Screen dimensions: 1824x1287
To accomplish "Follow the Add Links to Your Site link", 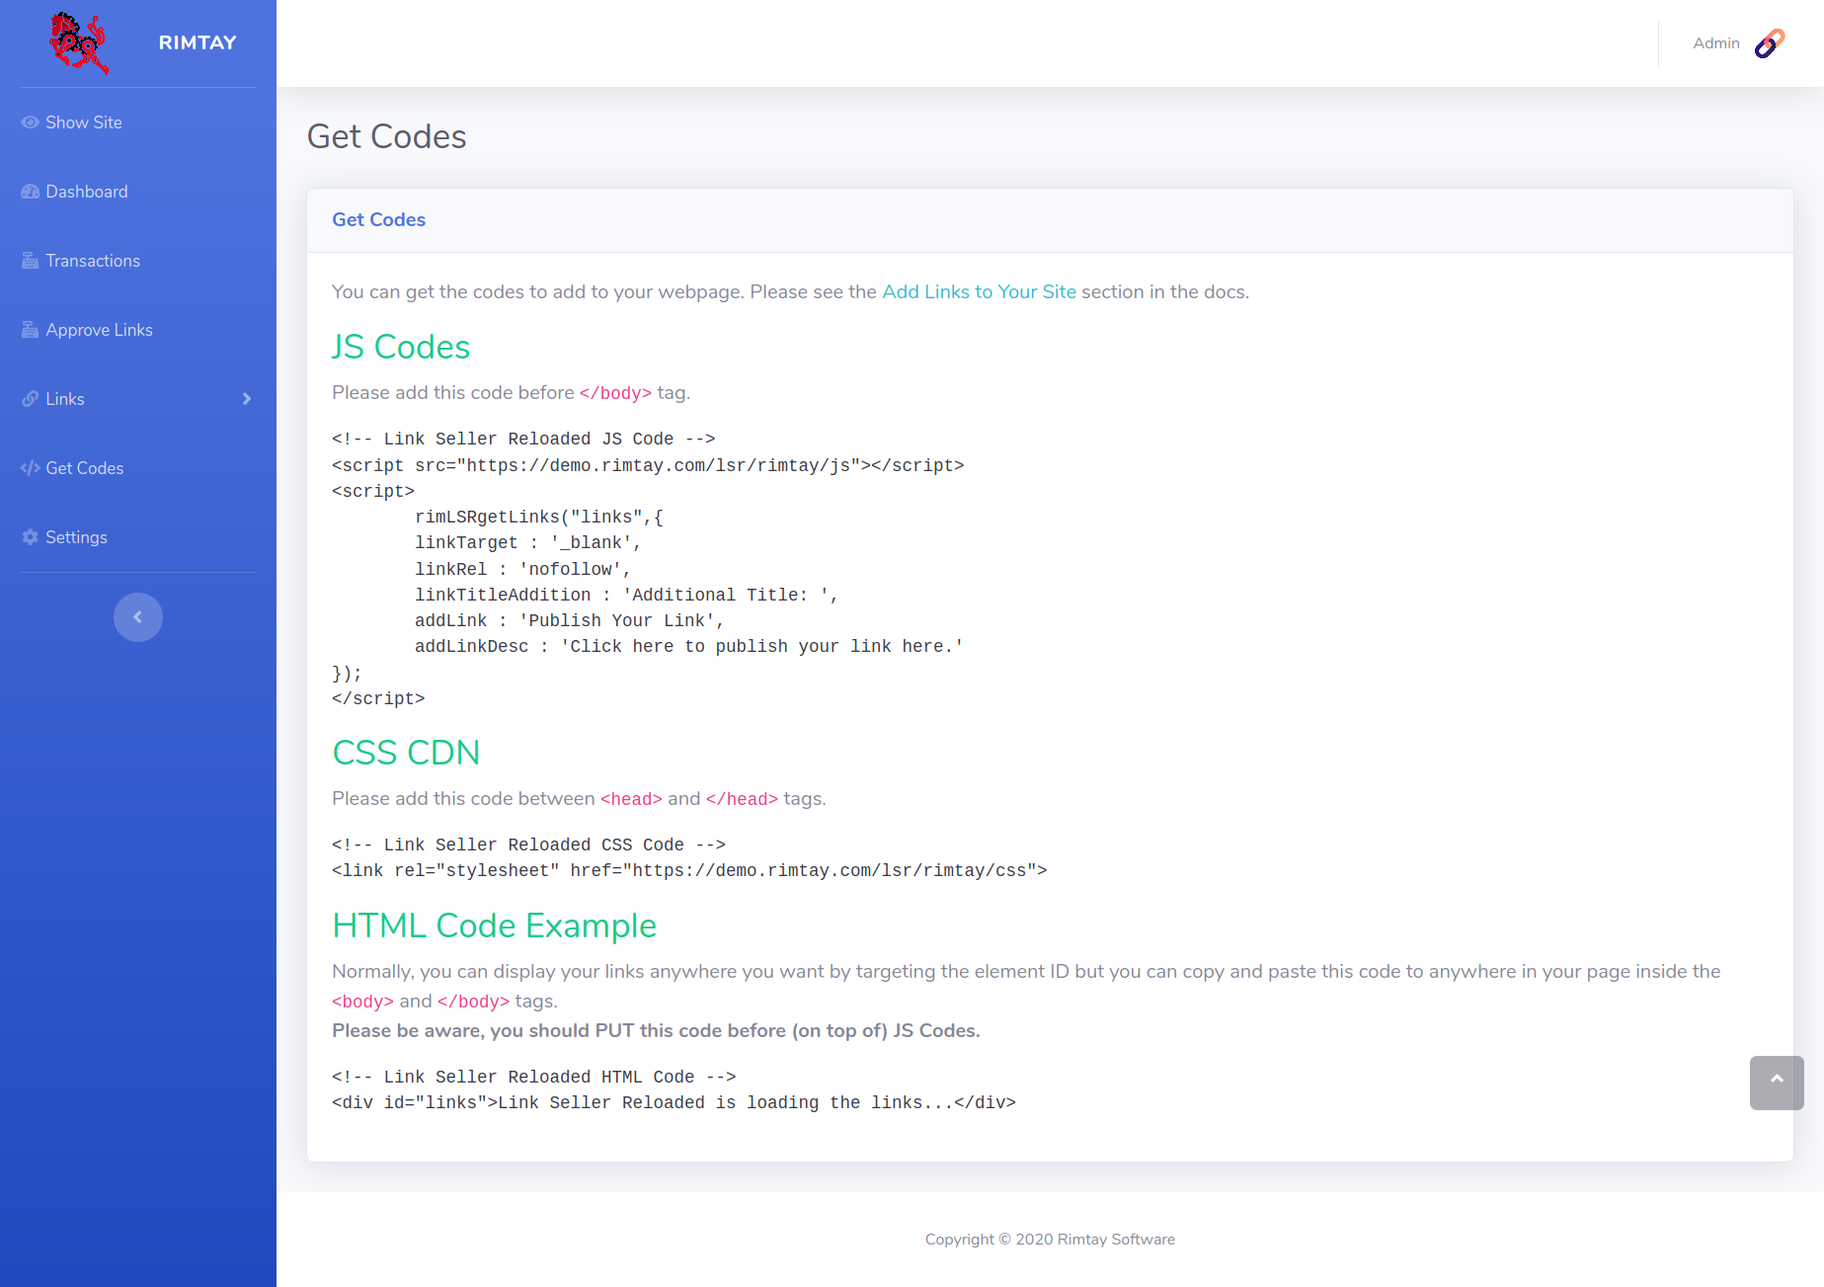I will (x=979, y=291).
